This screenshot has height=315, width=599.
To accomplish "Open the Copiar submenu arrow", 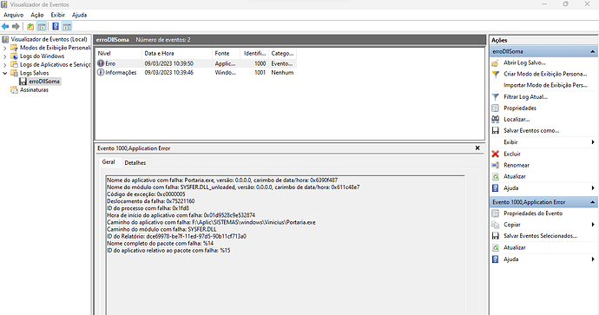I will pos(593,225).
